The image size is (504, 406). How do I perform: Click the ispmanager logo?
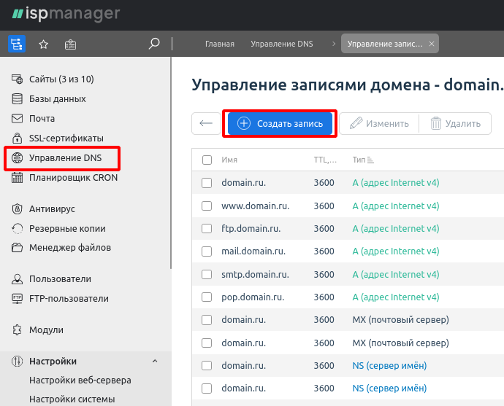coord(66,14)
